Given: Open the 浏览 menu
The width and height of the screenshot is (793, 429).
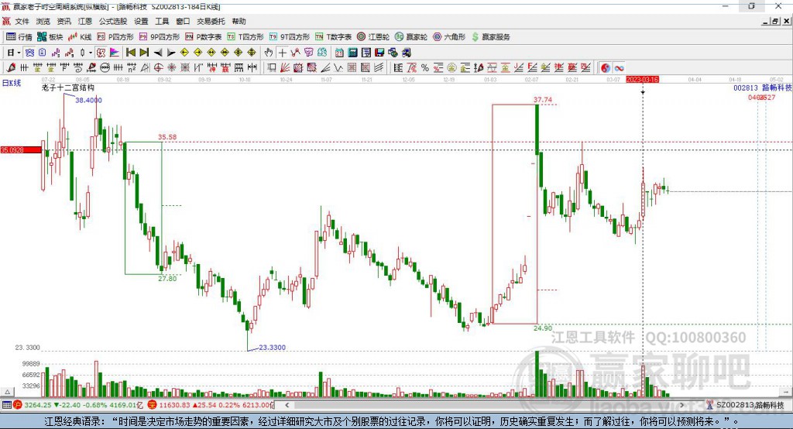Looking at the screenshot, I should [x=43, y=21].
